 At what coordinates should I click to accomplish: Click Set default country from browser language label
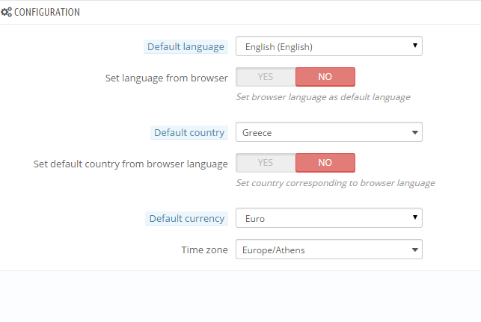click(x=131, y=163)
